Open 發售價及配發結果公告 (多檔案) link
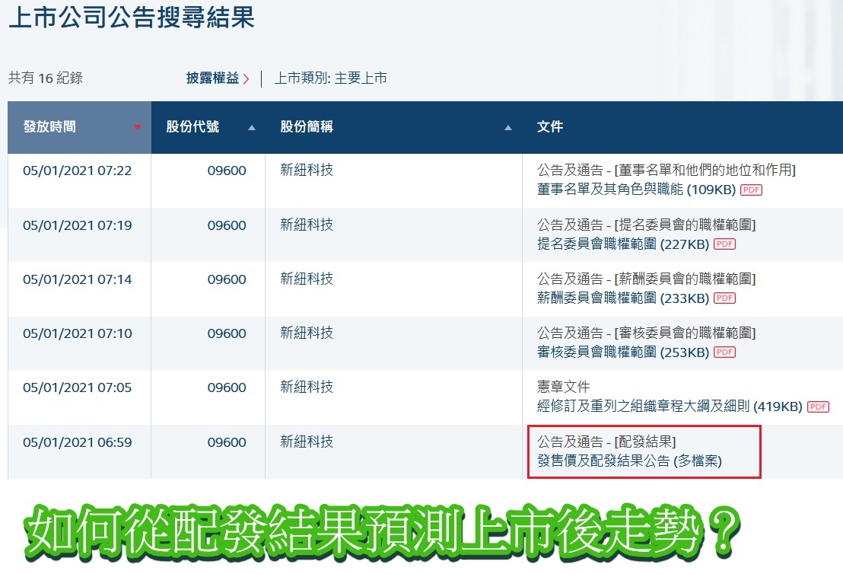843x574 pixels. pyautogui.click(x=629, y=461)
